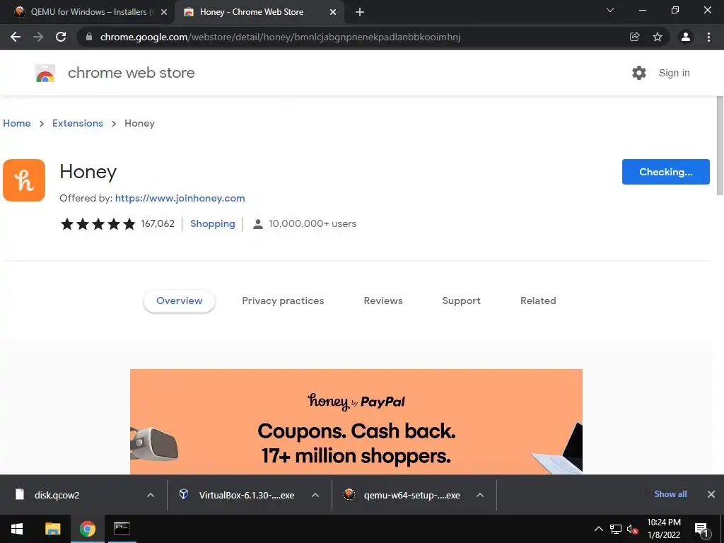
Task: Click Sign in
Action: pos(674,73)
